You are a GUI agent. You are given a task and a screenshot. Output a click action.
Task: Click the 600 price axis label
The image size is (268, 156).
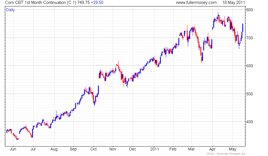coord(249,66)
